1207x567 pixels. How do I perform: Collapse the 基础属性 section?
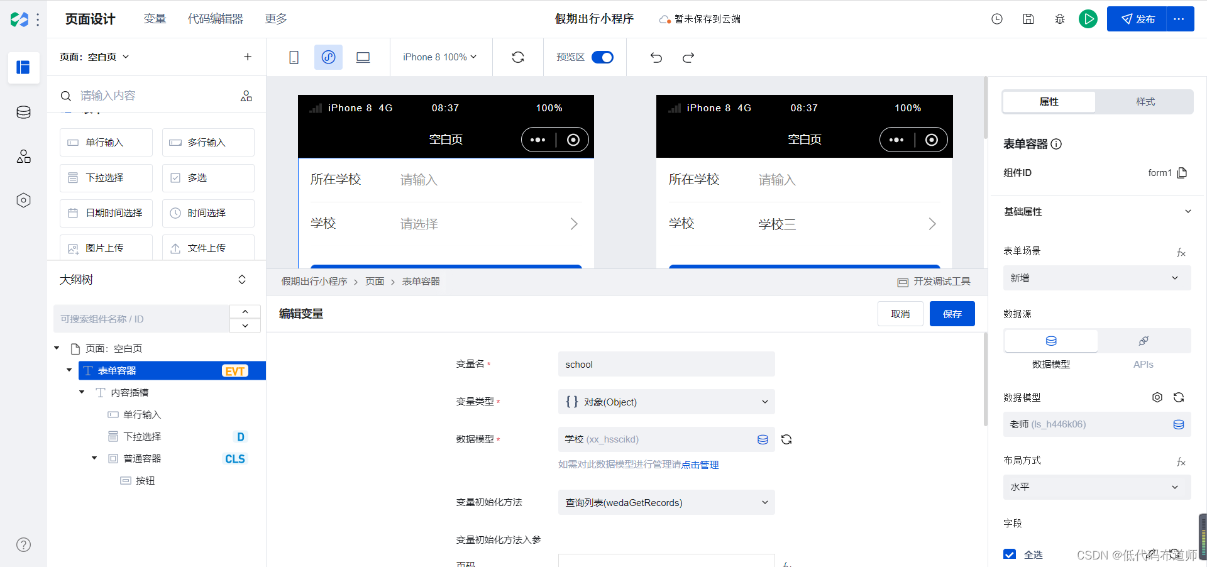[1188, 211]
